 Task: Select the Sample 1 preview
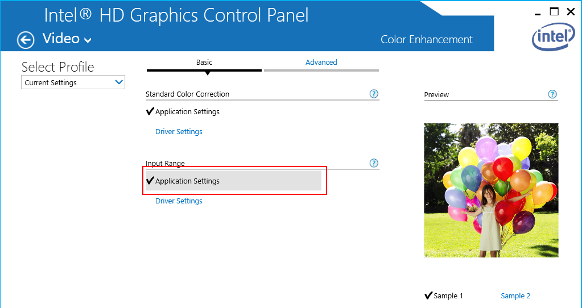[448, 295]
